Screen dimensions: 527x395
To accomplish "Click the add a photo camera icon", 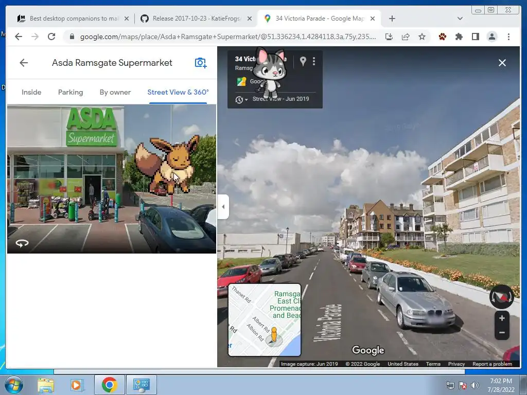I will [201, 63].
